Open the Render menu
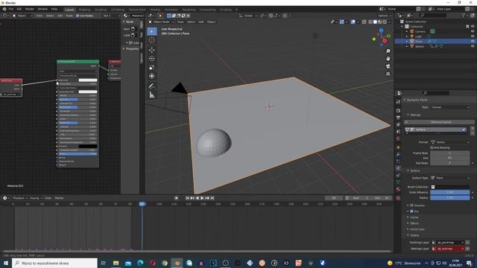The height and width of the screenshot is (268, 477). (30, 9)
